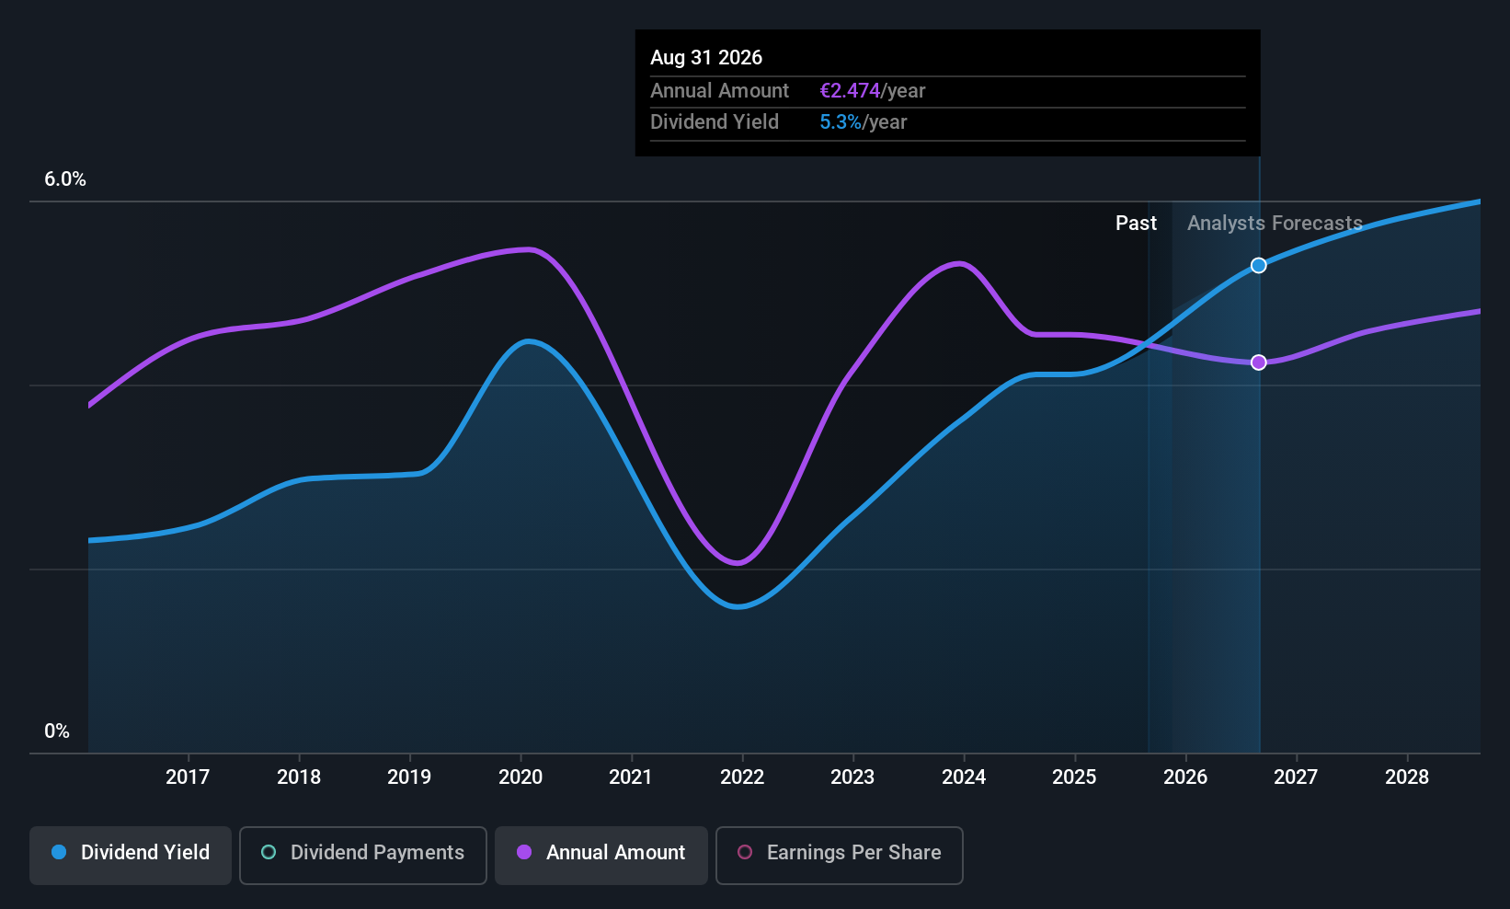Viewport: 1510px width, 909px height.
Task: Click the tooltip date "Aug 31 2026"
Action: point(706,58)
